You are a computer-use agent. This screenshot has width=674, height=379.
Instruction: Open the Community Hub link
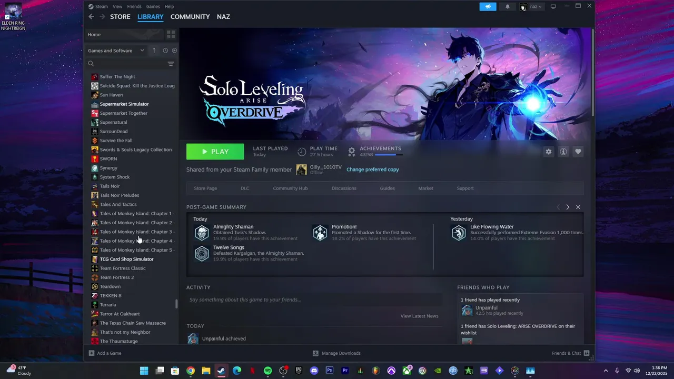290,188
